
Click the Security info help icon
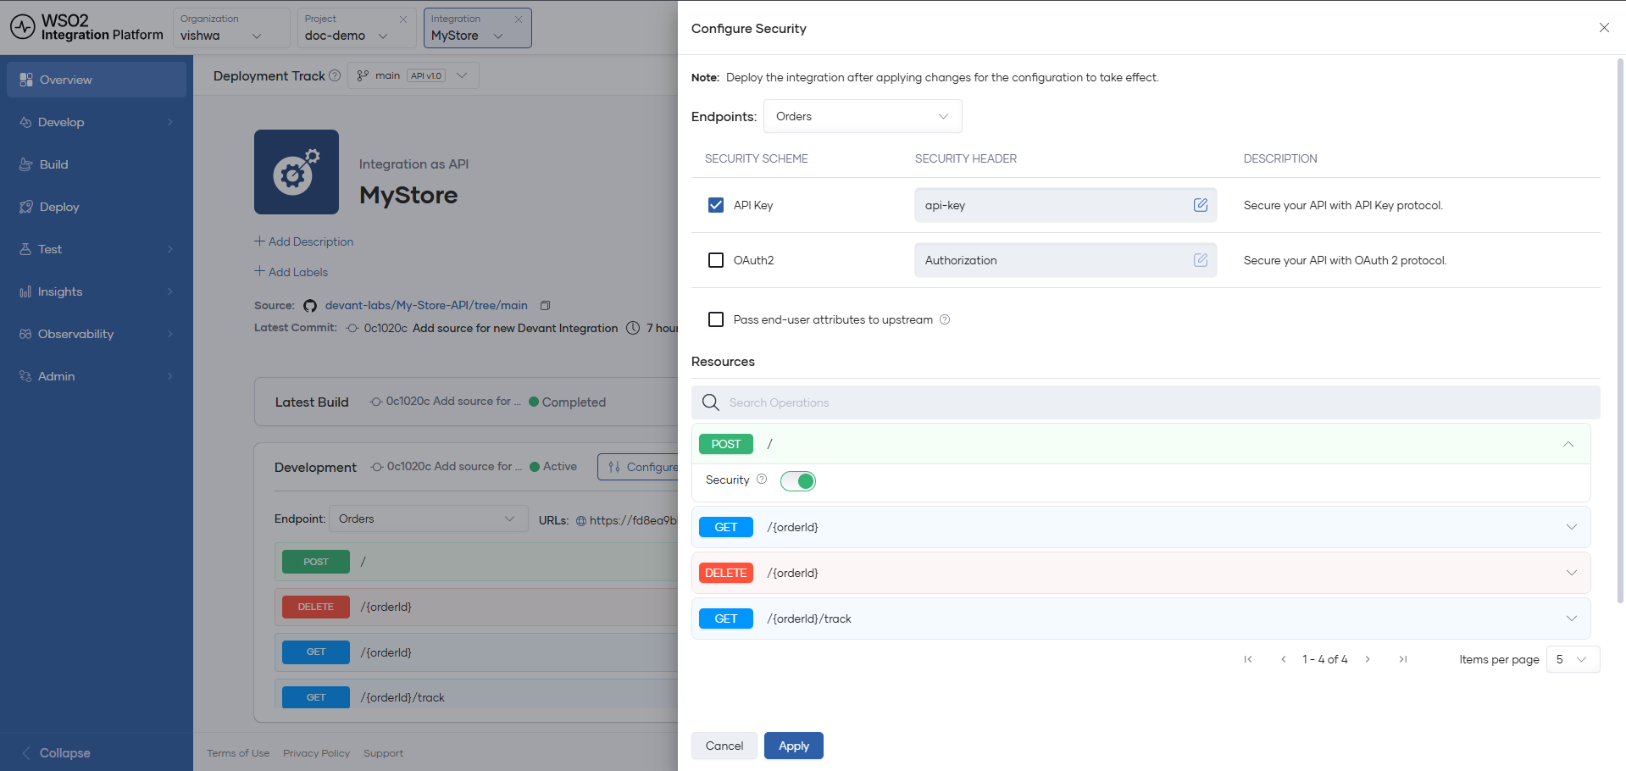click(762, 480)
